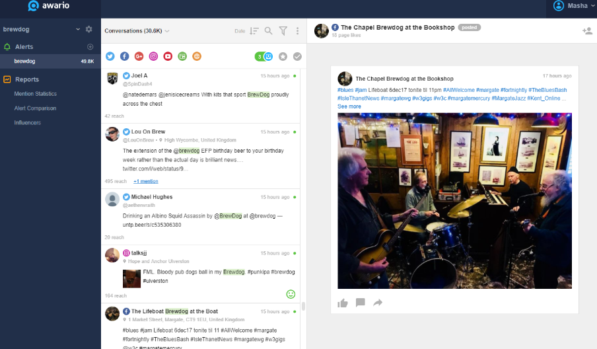The image size is (597, 349).
Task: Open the Alerts section
Action: coord(24,47)
